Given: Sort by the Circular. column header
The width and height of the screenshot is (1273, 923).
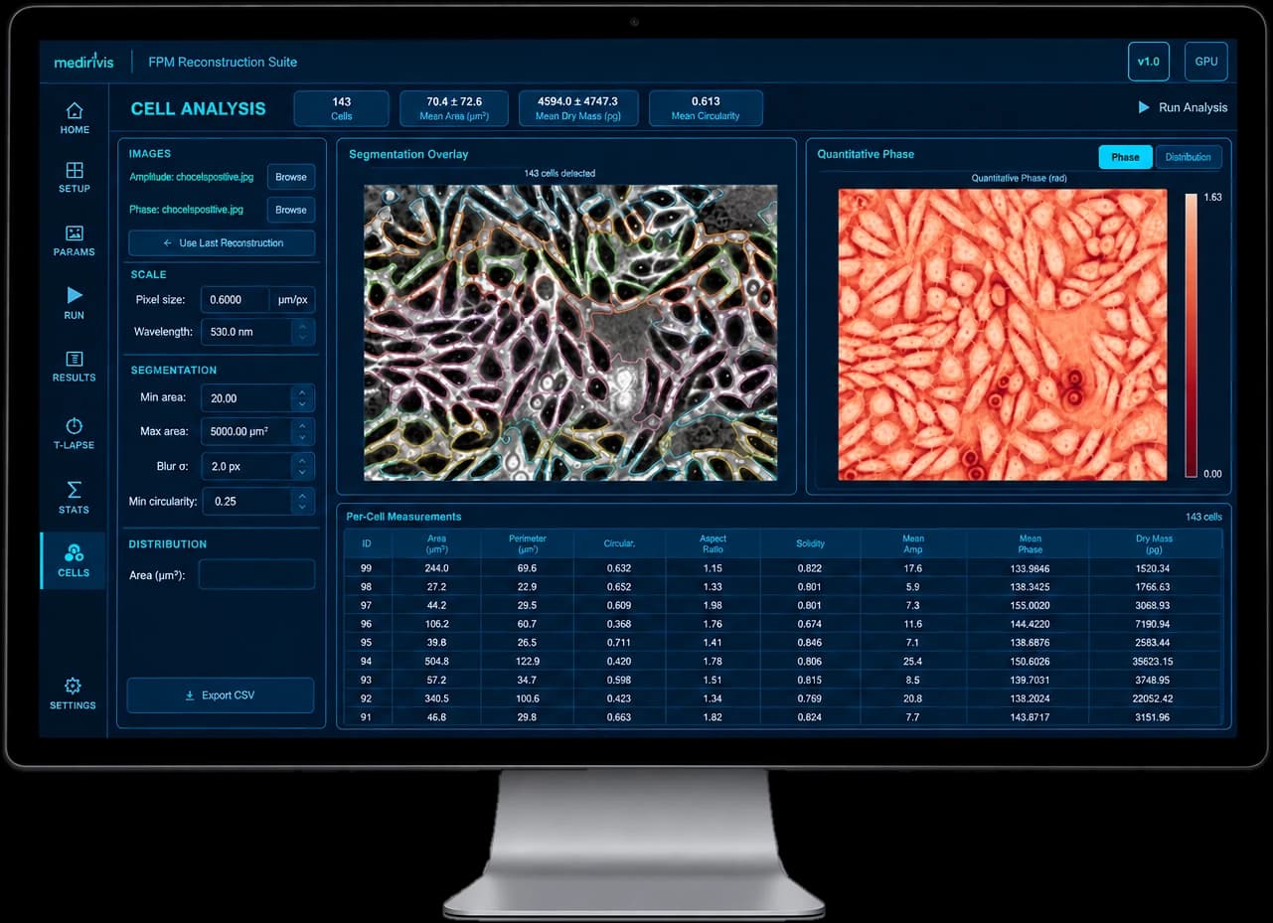Looking at the screenshot, I should coord(619,543).
